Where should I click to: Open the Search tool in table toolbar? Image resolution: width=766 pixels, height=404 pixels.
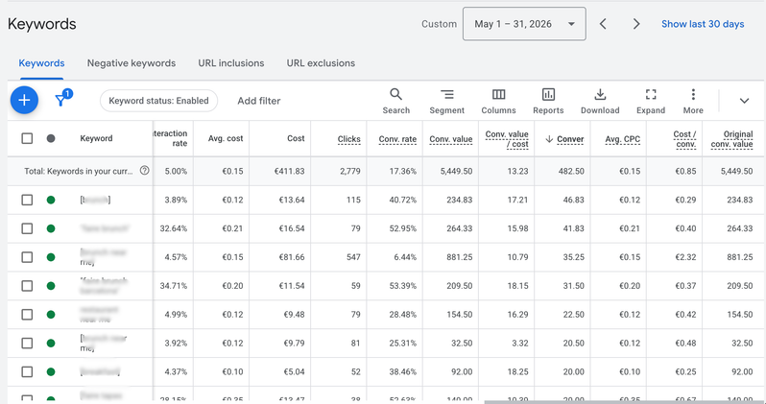[x=396, y=101]
